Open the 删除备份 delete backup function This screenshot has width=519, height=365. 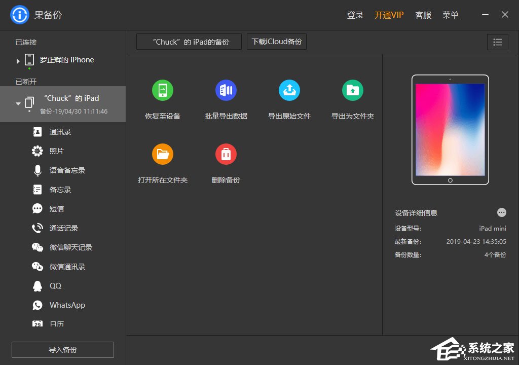click(226, 154)
